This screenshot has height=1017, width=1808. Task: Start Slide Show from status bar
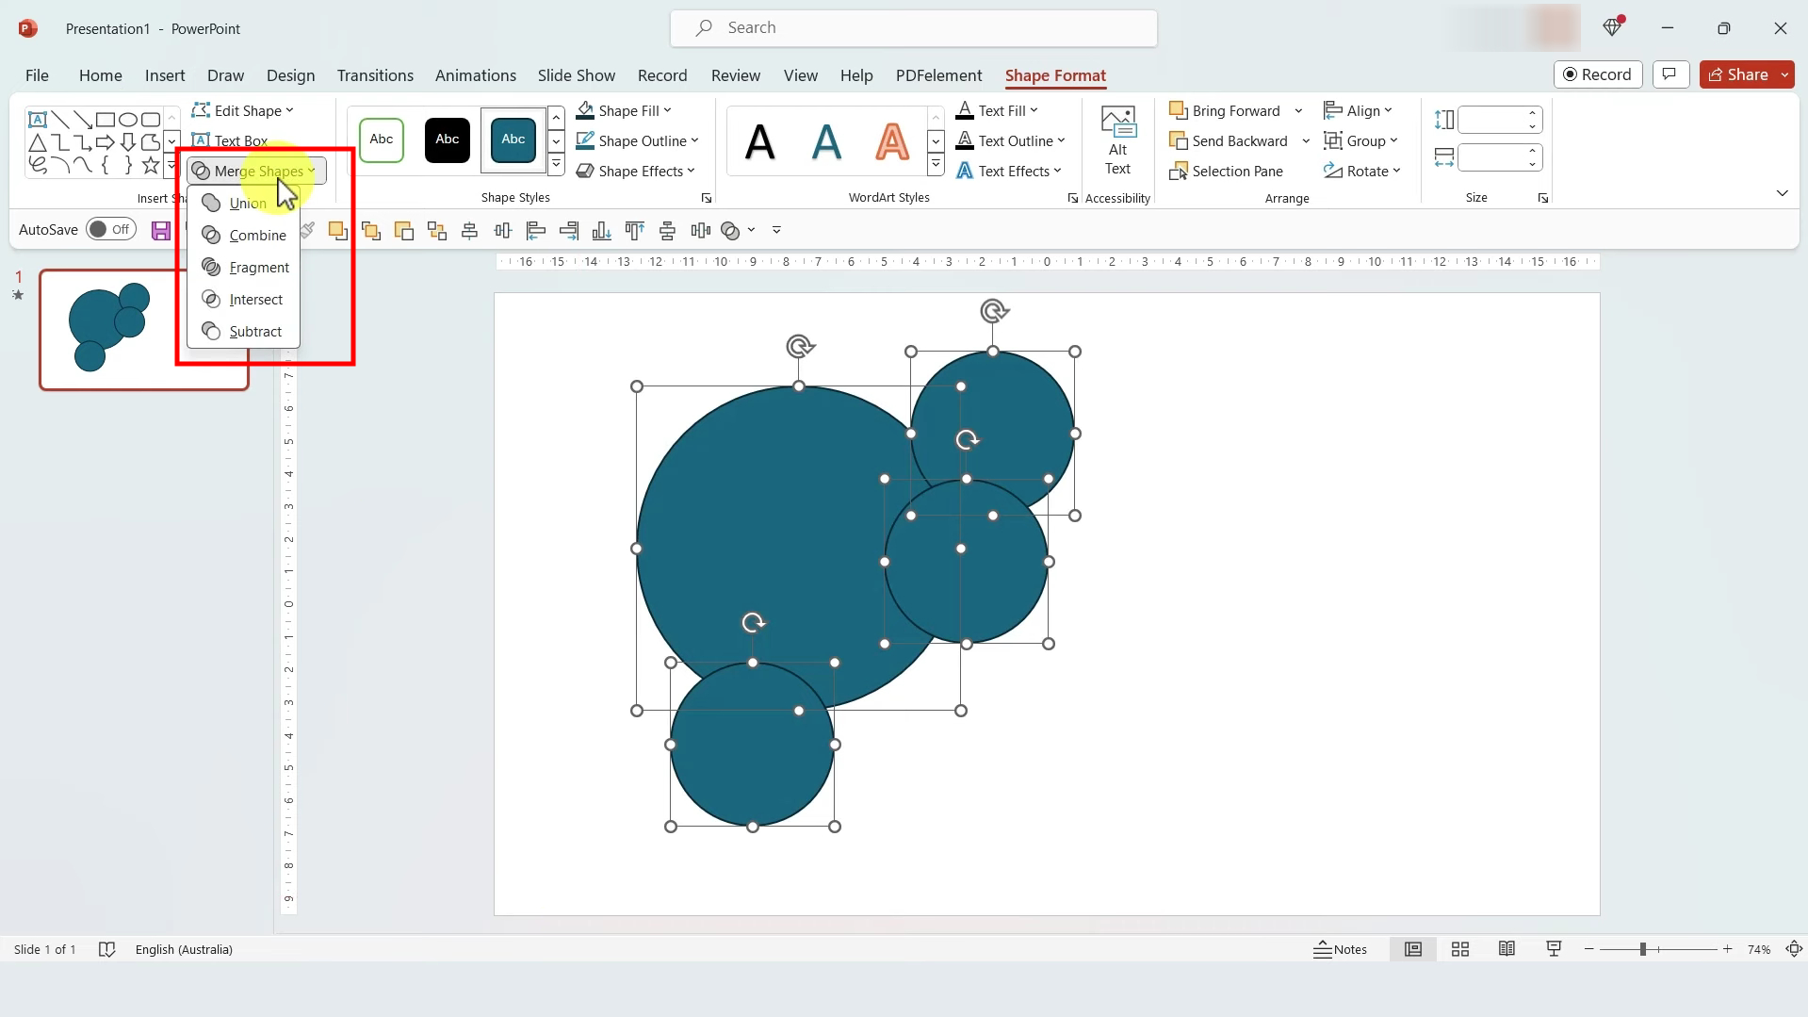(x=1554, y=949)
